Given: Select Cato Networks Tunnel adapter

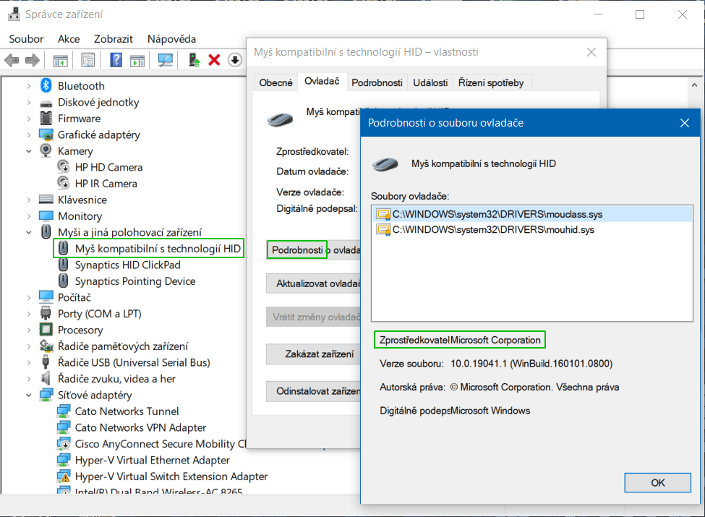Looking at the screenshot, I should (127, 411).
